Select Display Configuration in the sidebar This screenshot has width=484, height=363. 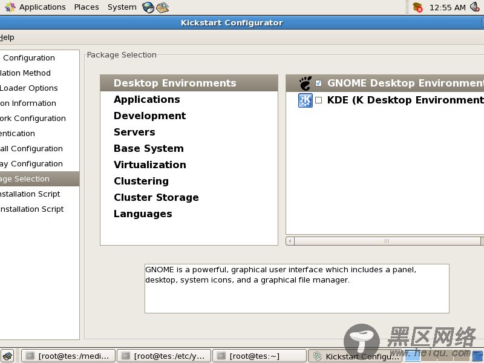(x=39, y=163)
